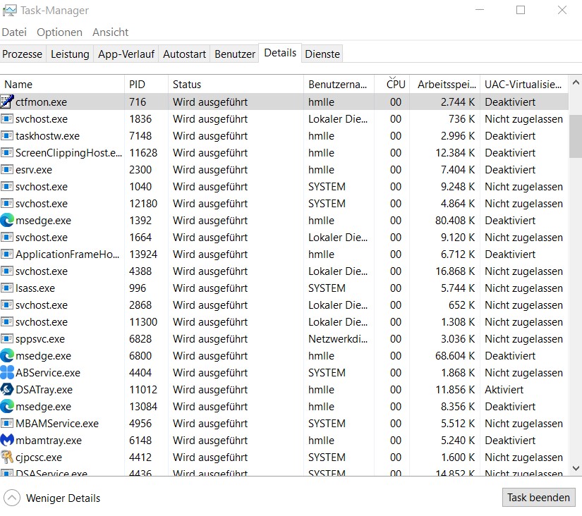Sort by the CPU column header

click(392, 84)
